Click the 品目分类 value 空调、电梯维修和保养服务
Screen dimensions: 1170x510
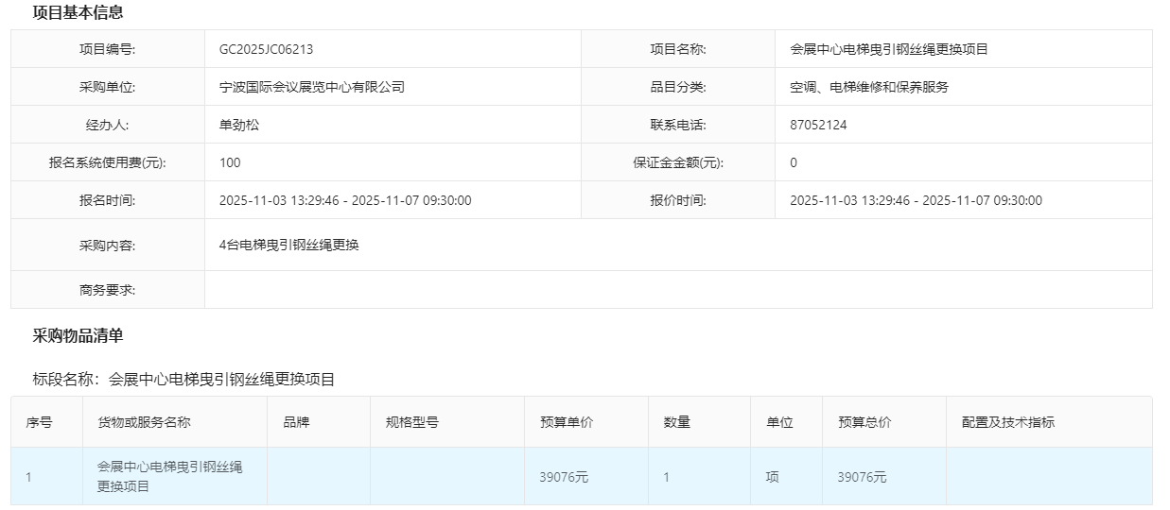[x=868, y=87]
